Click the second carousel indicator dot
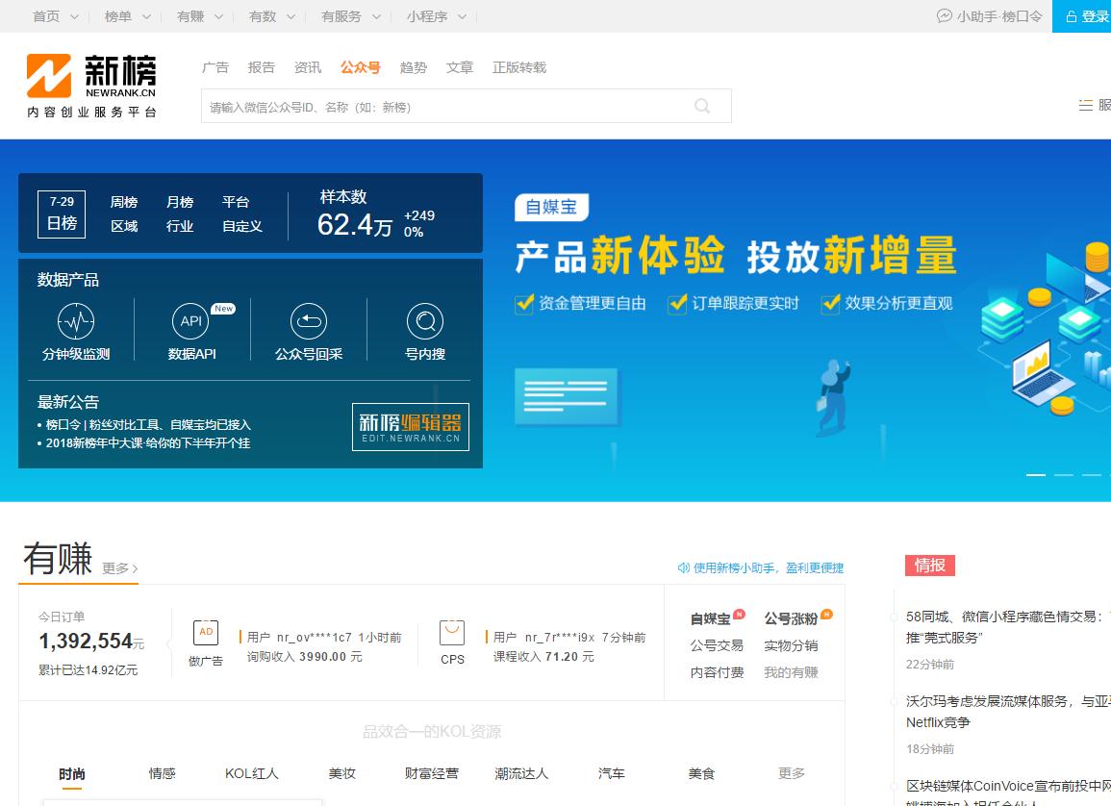 [1063, 475]
